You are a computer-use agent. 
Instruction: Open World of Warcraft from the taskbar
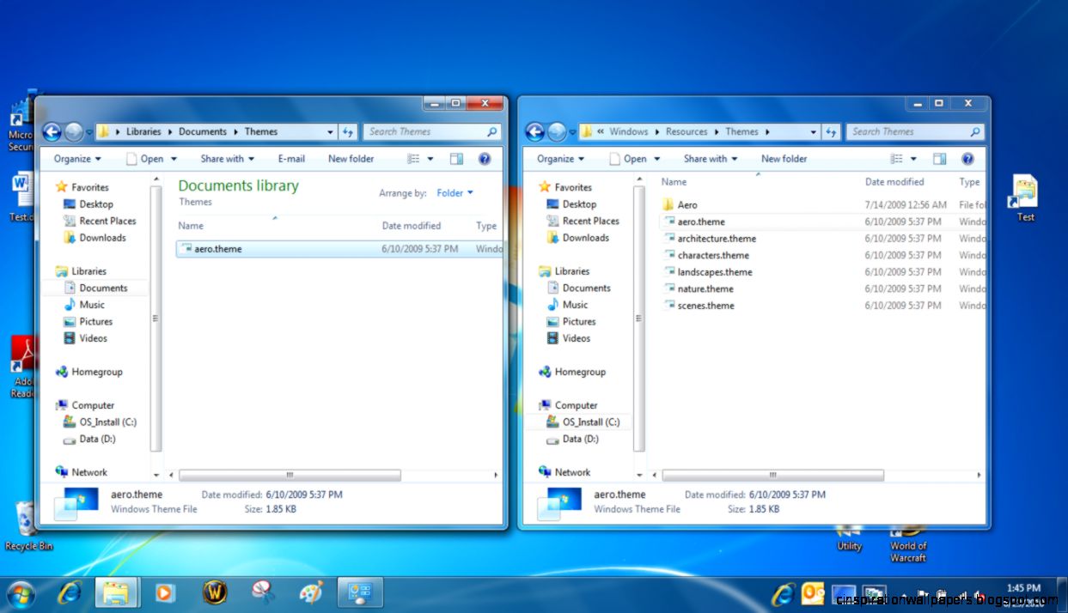pos(214,592)
